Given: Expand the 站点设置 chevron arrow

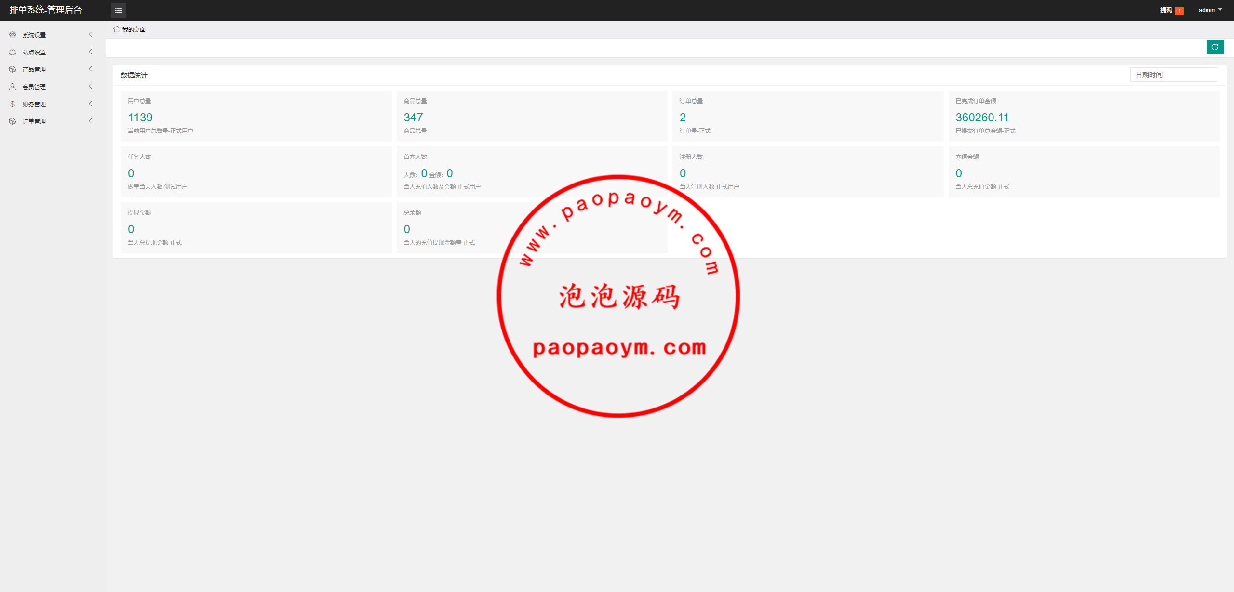Looking at the screenshot, I should click(x=90, y=52).
